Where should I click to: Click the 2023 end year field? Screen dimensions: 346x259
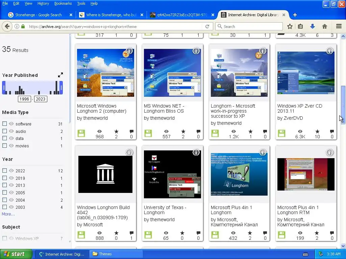click(41, 99)
